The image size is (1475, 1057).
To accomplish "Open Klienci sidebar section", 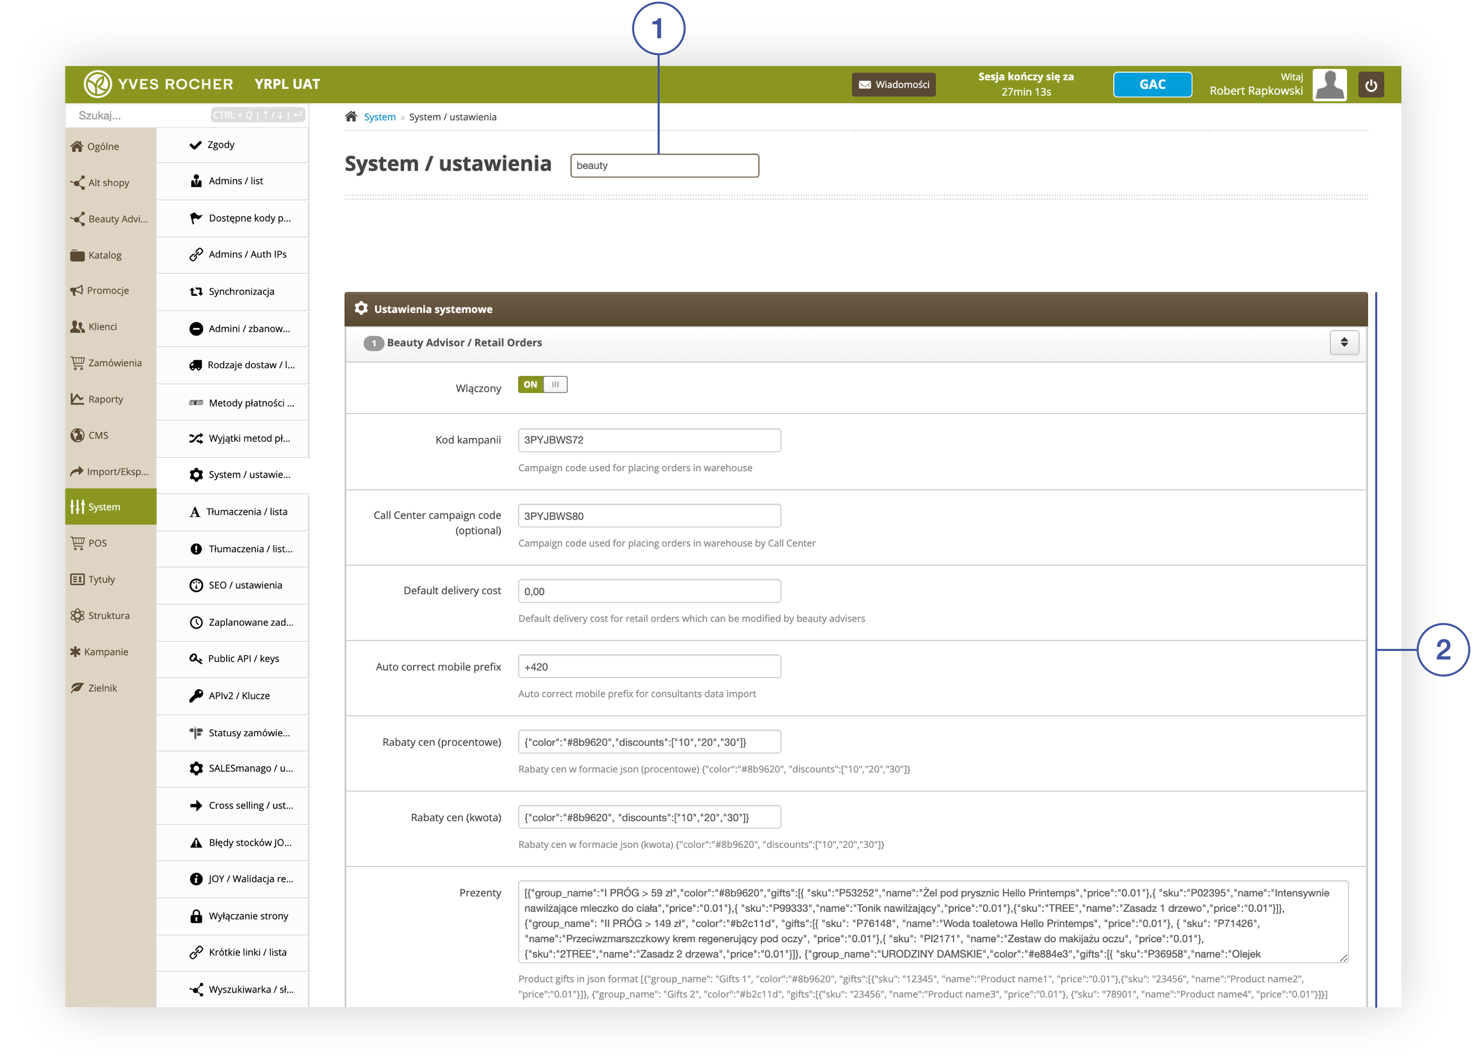I will pos(110,326).
